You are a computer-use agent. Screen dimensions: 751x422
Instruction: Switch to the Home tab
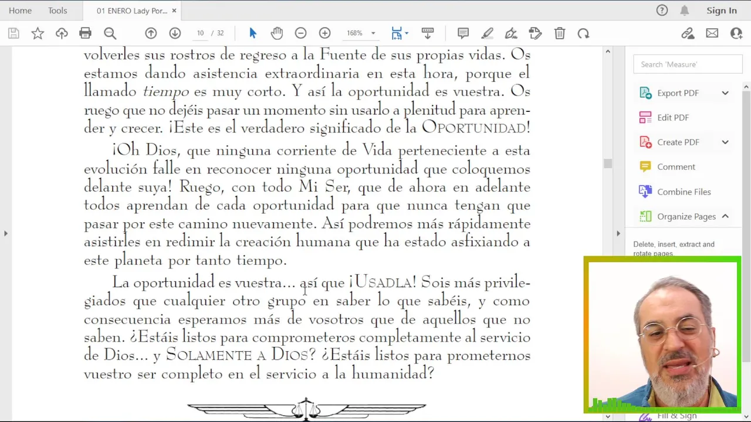20,11
